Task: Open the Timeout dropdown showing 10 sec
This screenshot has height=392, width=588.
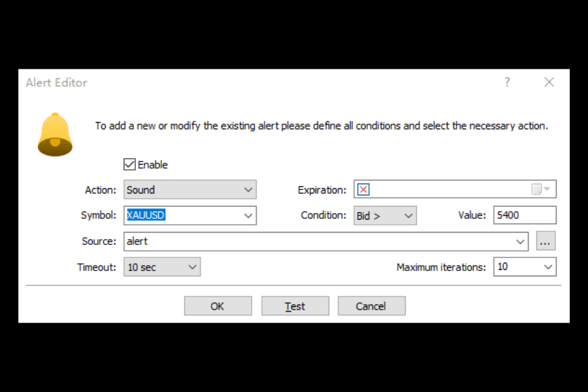Action: click(192, 267)
